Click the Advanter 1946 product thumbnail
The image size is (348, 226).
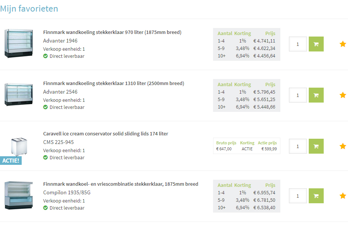(19, 43)
